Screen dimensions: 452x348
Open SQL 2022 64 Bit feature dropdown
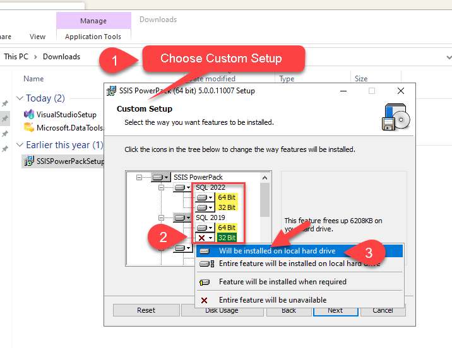(x=205, y=197)
